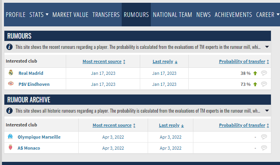Open comment bubble for Olympique Marseille rumour
This screenshot has height=165, width=280.
tap(264, 137)
